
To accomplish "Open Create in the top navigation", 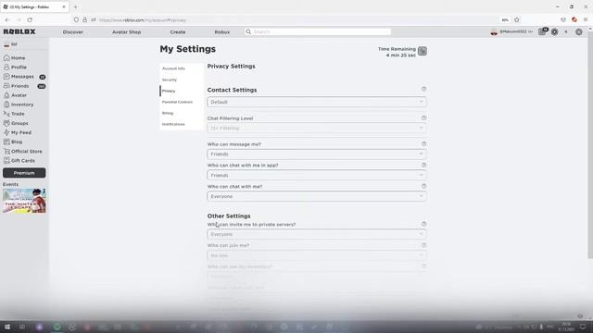I will coord(178,32).
